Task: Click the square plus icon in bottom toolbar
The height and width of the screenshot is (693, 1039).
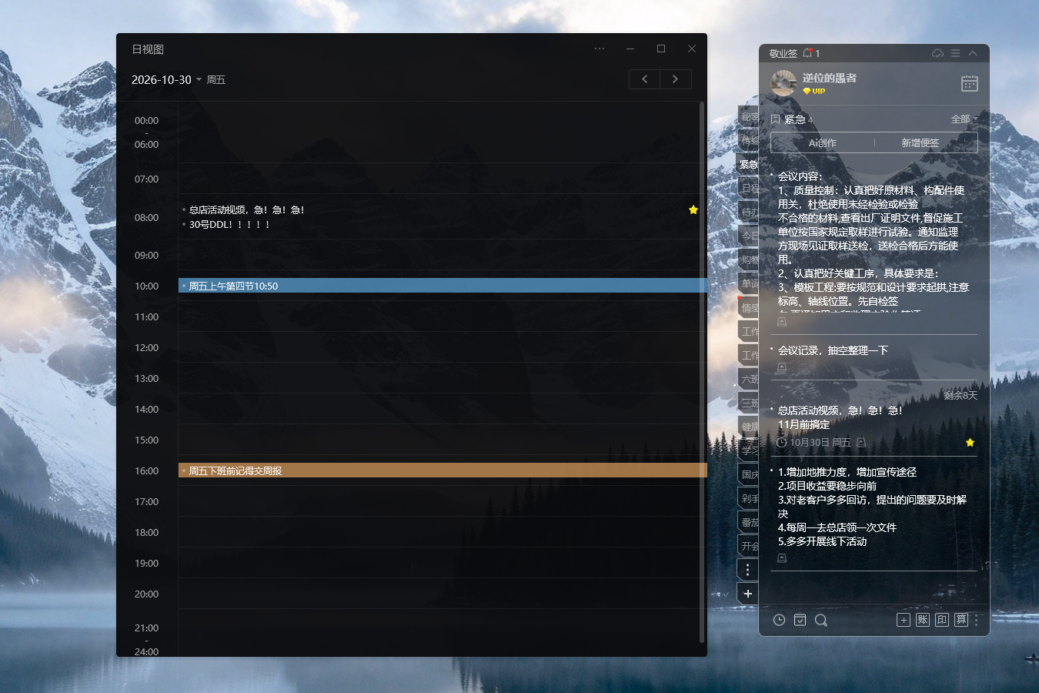Action: pyautogui.click(x=904, y=620)
